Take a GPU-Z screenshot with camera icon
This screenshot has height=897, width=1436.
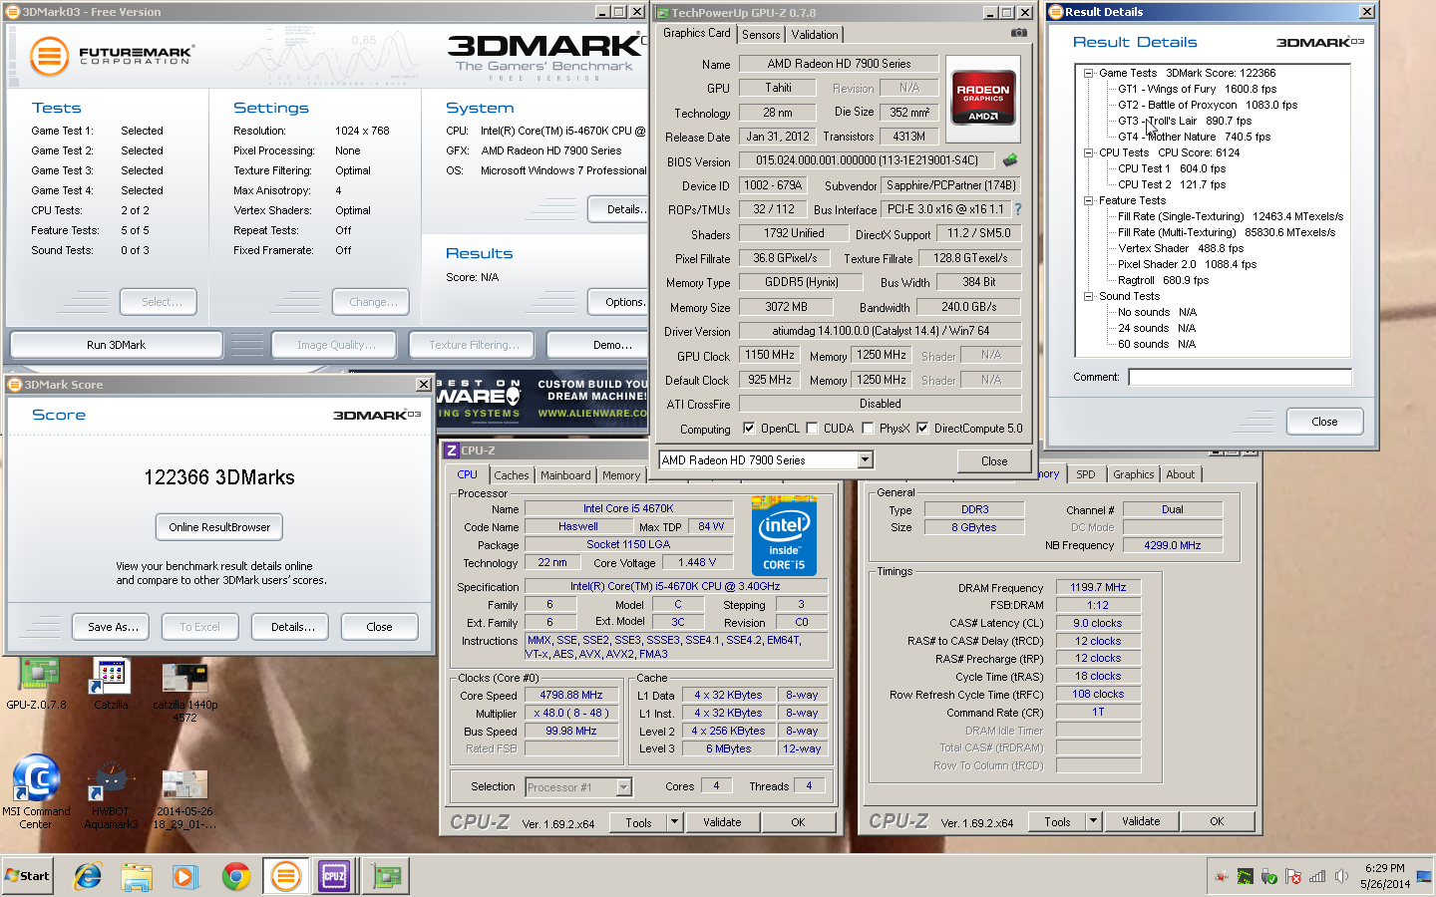point(1018,33)
